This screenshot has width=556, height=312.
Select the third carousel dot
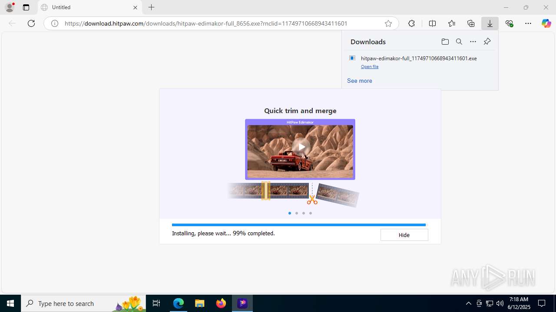pos(304,213)
